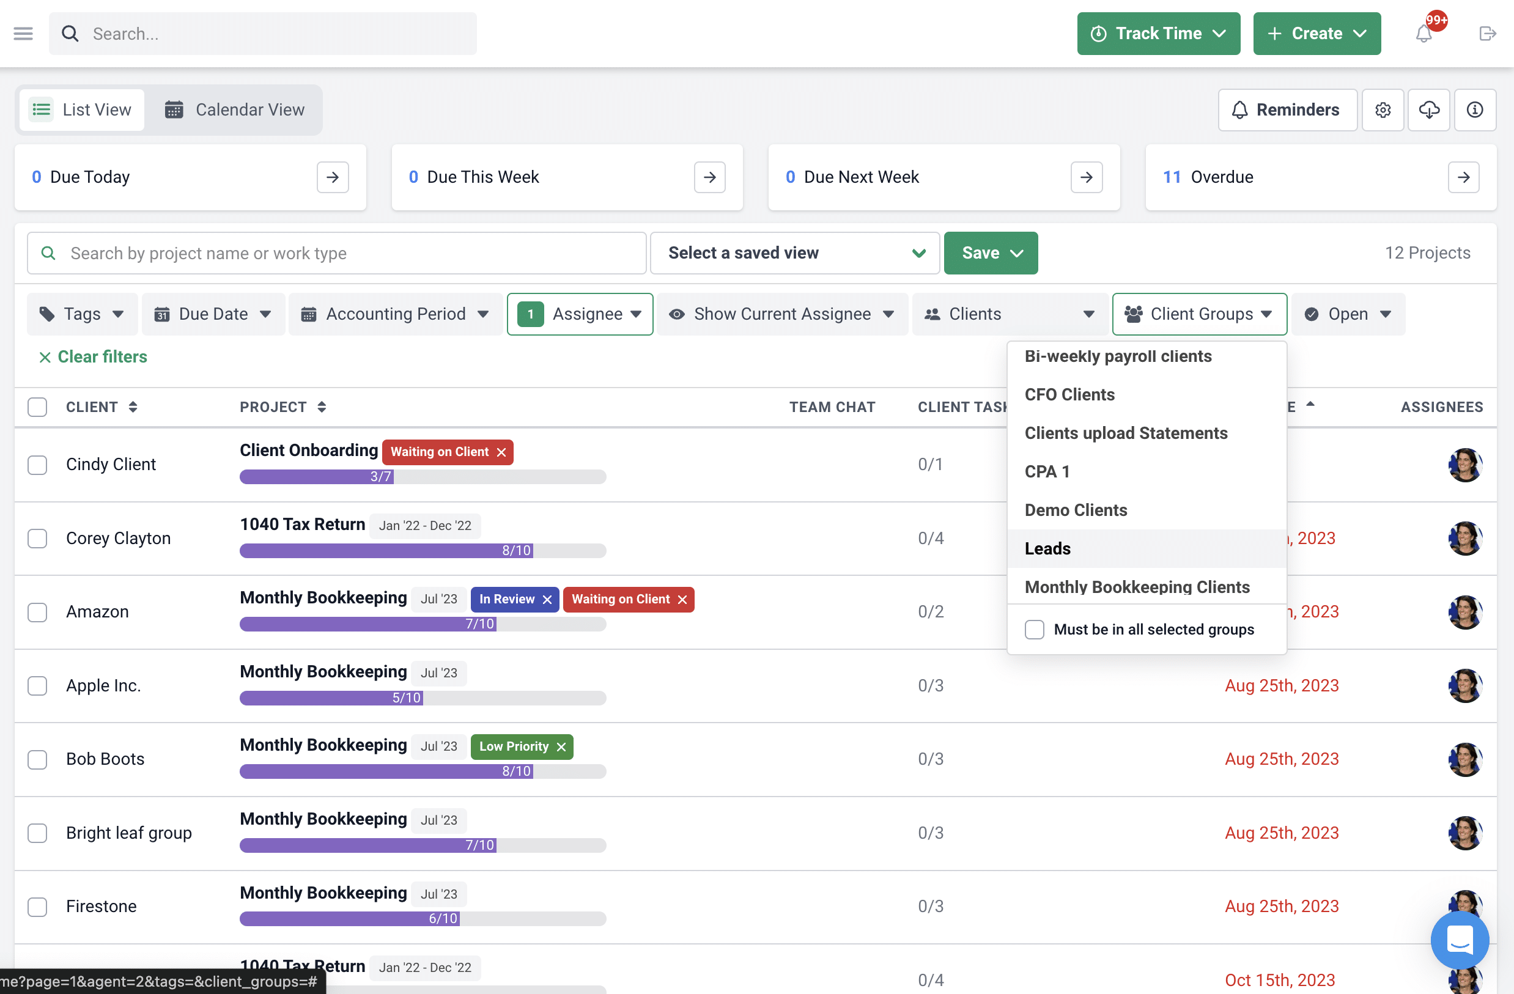Open the chat support bubble
The image size is (1514, 994).
pyautogui.click(x=1460, y=940)
